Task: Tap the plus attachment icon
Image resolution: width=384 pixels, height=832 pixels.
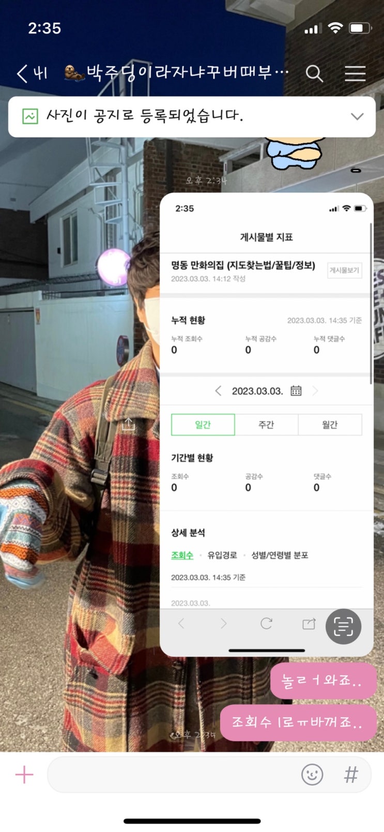Action: 24,774
